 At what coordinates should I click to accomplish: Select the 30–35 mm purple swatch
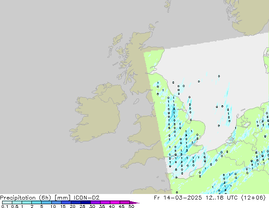(95, 202)
